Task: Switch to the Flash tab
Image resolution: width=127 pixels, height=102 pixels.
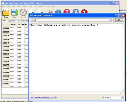Action: (x=5, y=21)
